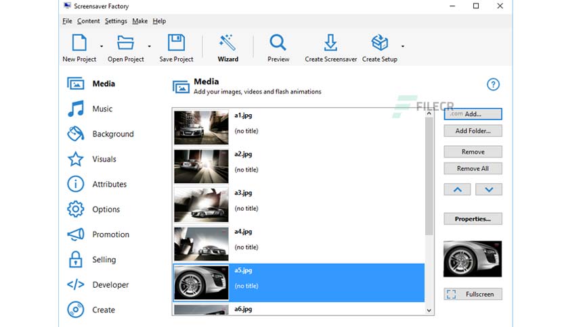This screenshot has width=566, height=327.
Task: Open the Options gear section
Action: point(93,209)
